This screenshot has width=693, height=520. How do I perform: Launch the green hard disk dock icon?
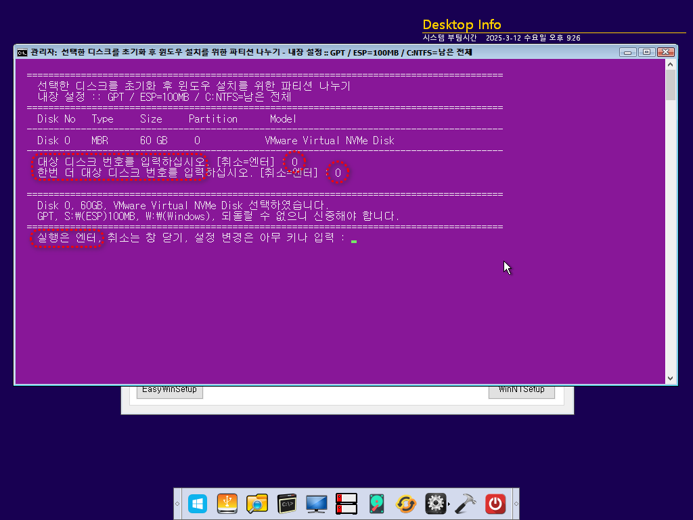point(376,504)
